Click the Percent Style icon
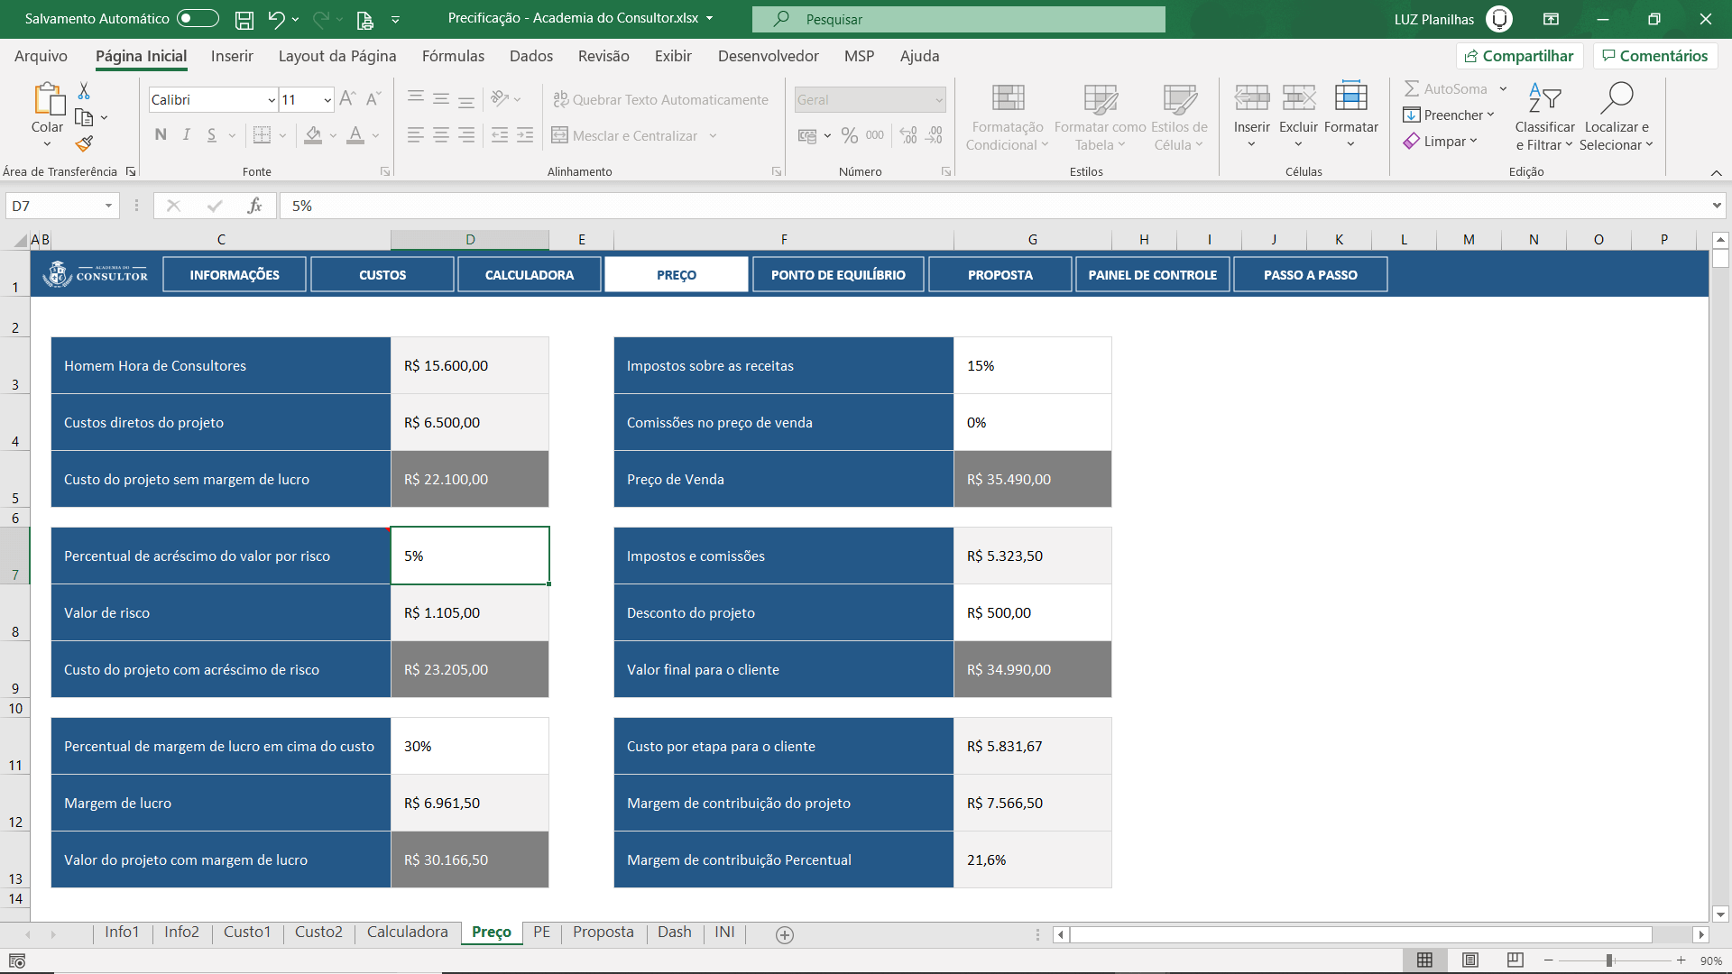 click(849, 135)
